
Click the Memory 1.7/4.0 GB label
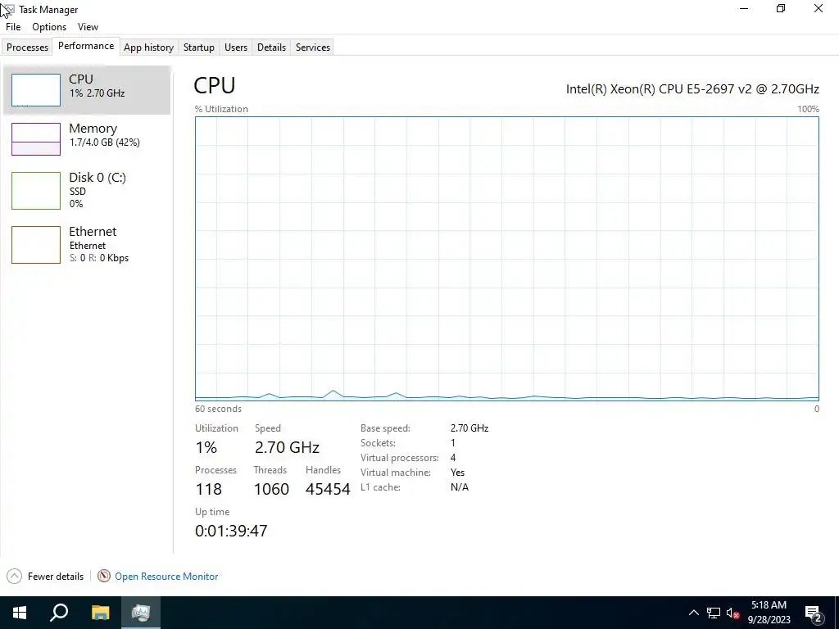coord(104,143)
